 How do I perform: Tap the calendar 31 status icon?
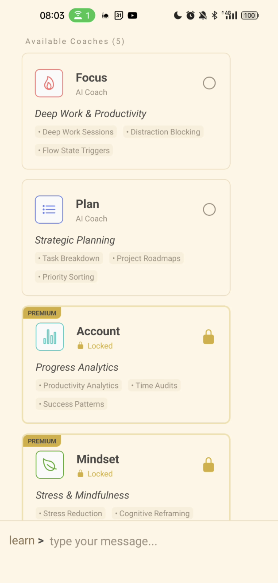pyautogui.click(x=119, y=15)
